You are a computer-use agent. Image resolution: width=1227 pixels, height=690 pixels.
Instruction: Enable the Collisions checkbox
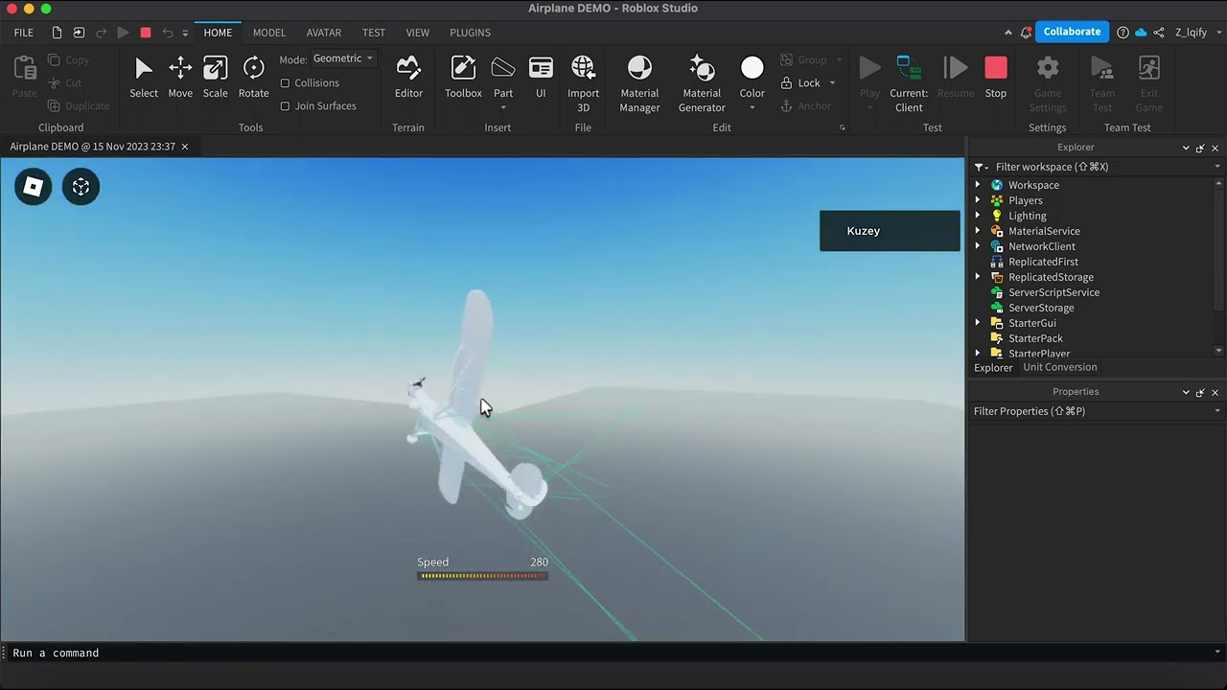[286, 83]
